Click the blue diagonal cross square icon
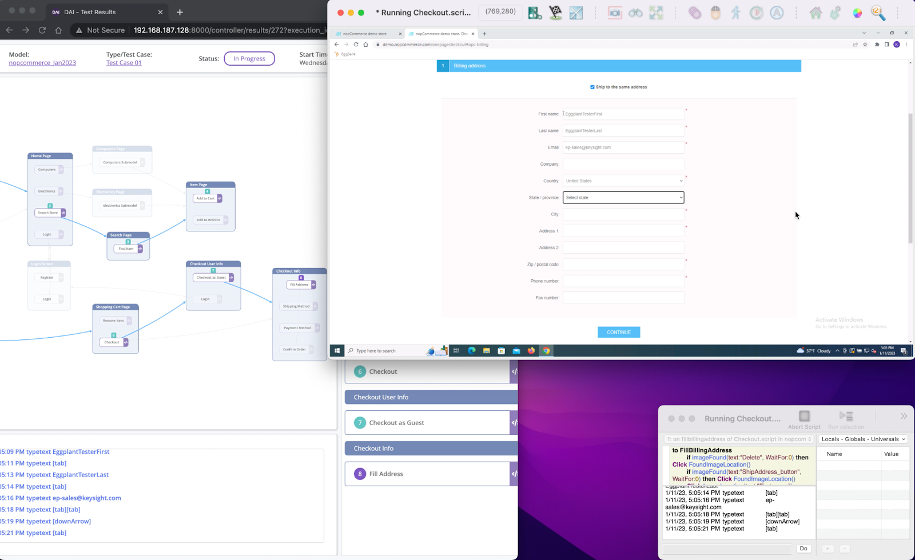Viewport: 915px width, 560px height. (x=576, y=13)
